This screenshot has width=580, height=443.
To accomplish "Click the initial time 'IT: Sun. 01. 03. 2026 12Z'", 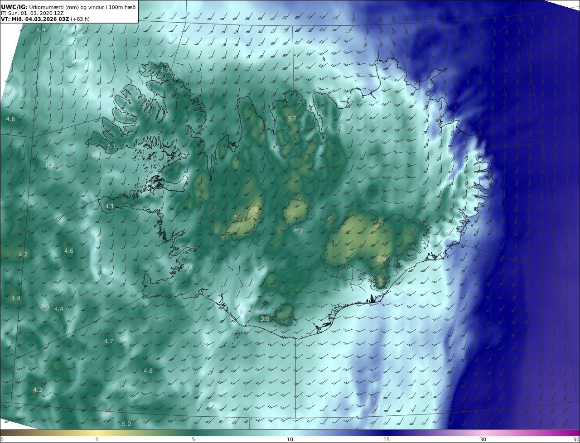I will coord(32,13).
